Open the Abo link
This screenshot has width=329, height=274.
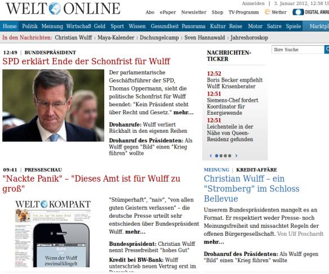(x=150, y=12)
